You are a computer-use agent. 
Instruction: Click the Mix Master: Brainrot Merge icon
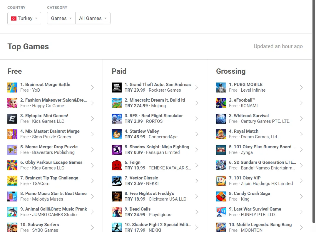pyautogui.click(x=12, y=134)
